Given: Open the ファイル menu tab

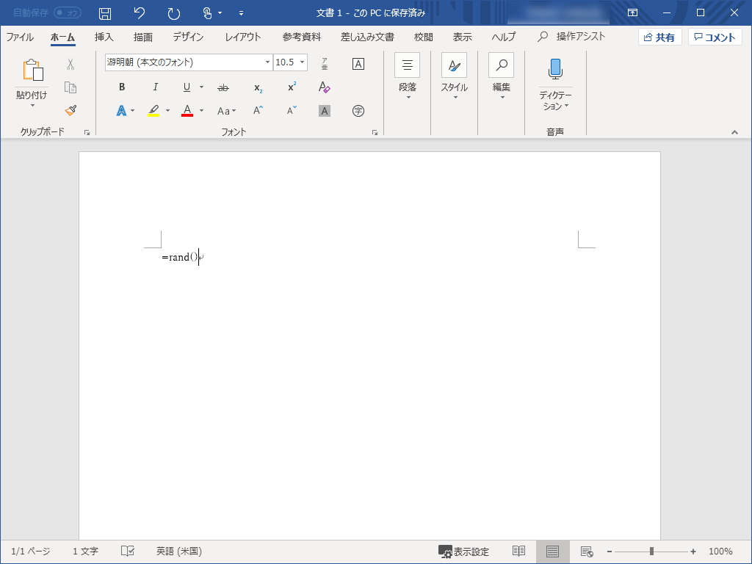Looking at the screenshot, I should point(20,37).
